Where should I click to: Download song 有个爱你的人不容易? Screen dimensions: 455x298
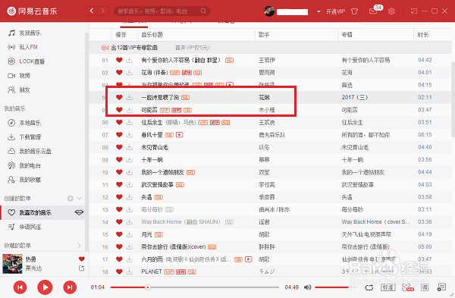coord(130,60)
